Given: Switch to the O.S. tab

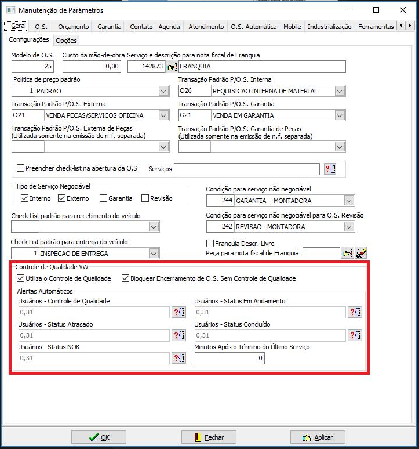Looking at the screenshot, I should pyautogui.click(x=41, y=27).
